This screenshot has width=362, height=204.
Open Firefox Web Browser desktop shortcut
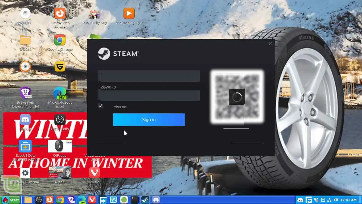60,19
